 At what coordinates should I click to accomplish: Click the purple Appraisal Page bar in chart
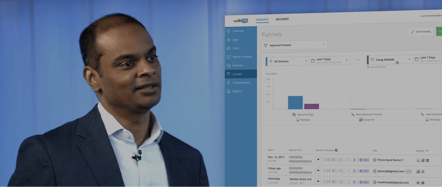point(312,107)
